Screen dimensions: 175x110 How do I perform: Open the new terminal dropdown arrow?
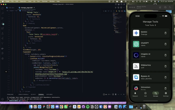coord(111,94)
